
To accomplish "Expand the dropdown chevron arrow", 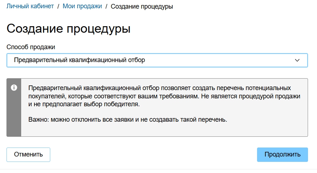I will [x=297, y=60].
